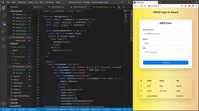Switch to the TableBody.js tab
The width and height of the screenshot is (199, 111).
point(56,7)
